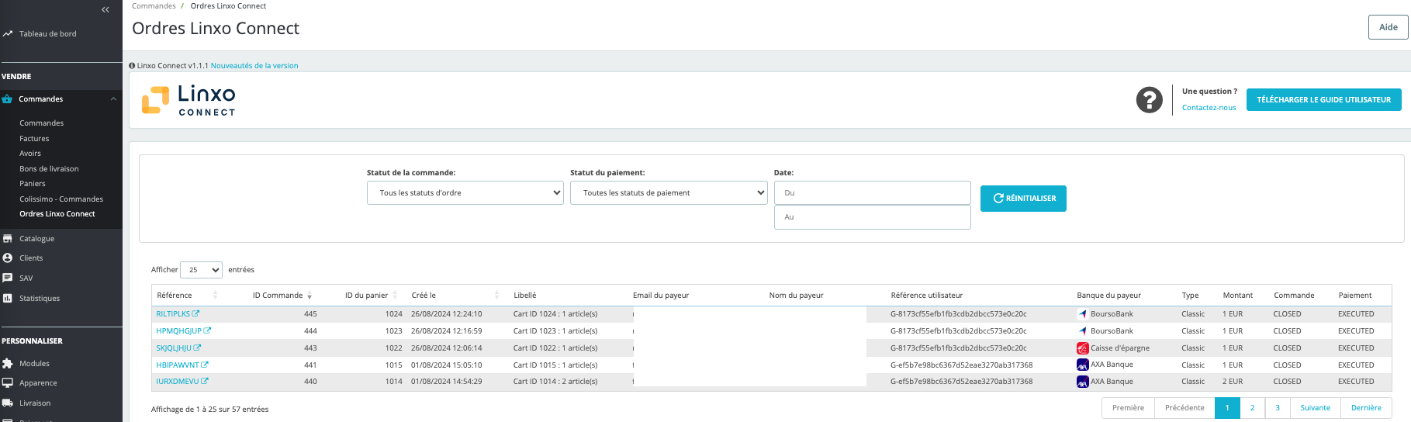Sort table by Référence column arrows
Viewport: 1411px width, 422px height.
[215, 295]
